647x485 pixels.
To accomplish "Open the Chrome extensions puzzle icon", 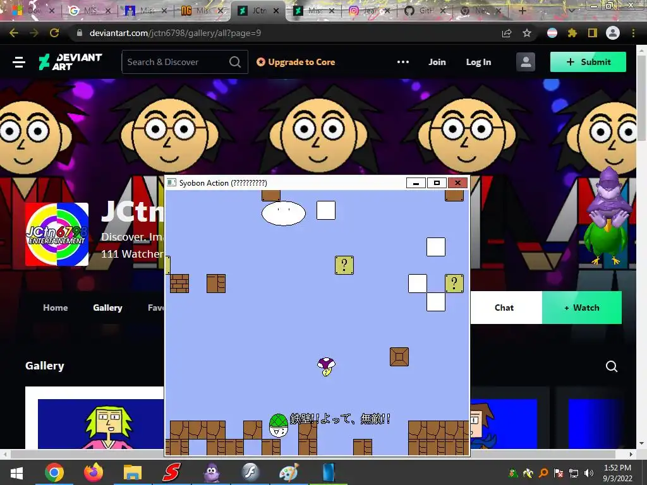I will point(572,33).
